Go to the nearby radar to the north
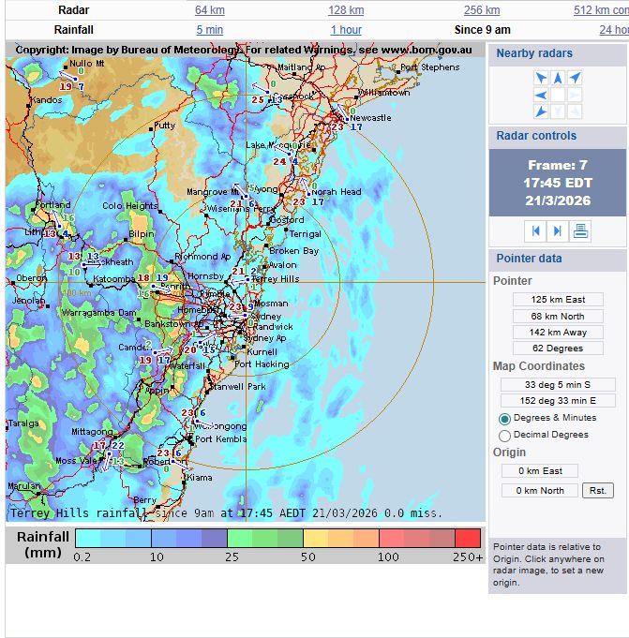 (x=558, y=78)
